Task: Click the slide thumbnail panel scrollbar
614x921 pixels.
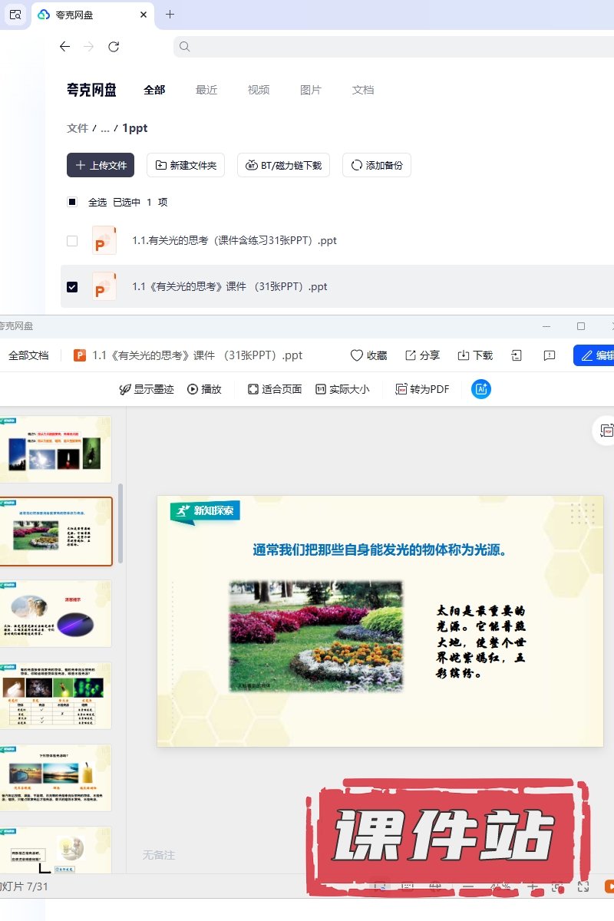Action: (x=120, y=522)
